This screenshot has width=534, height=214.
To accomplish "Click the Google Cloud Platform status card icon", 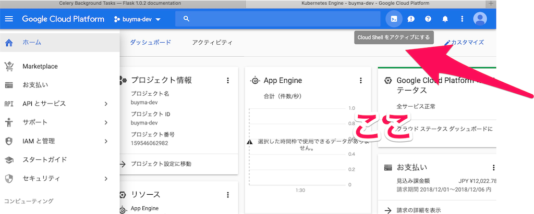I will click(387, 81).
